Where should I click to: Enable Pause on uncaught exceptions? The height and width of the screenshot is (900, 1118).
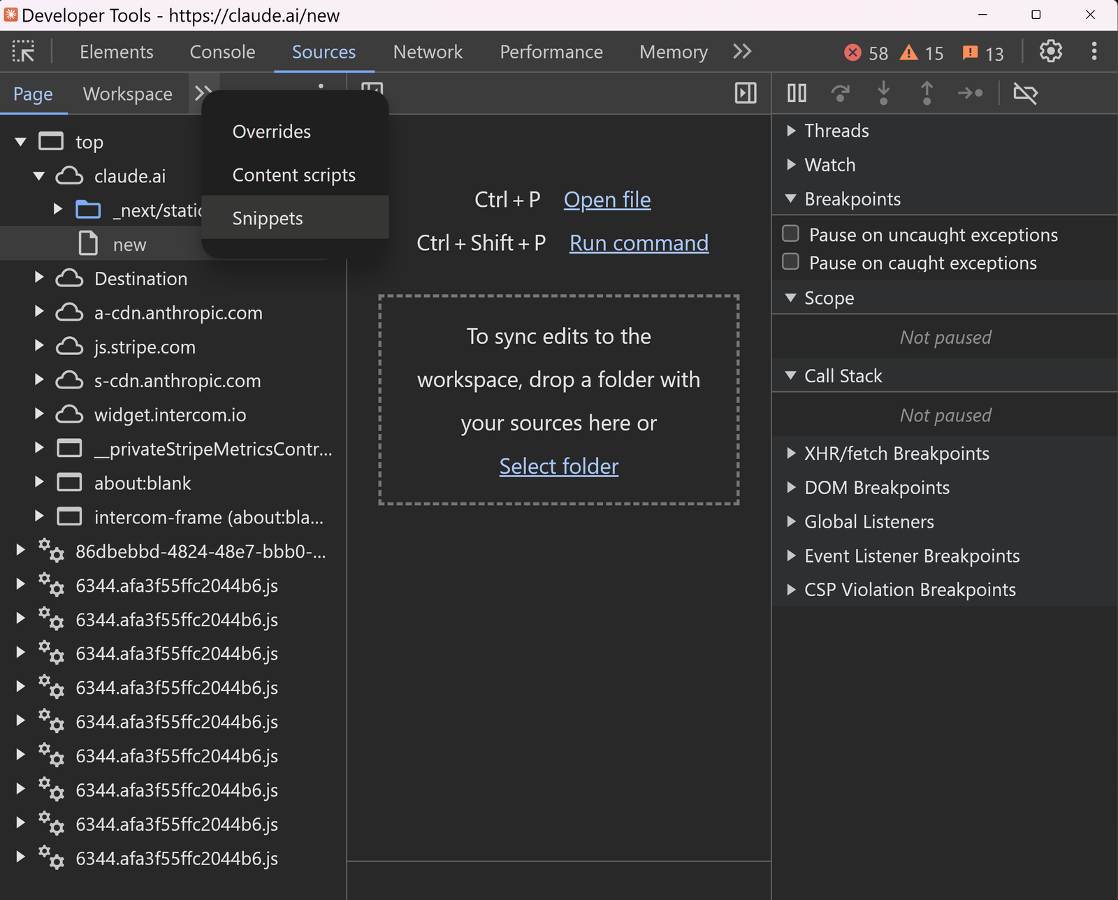(790, 233)
